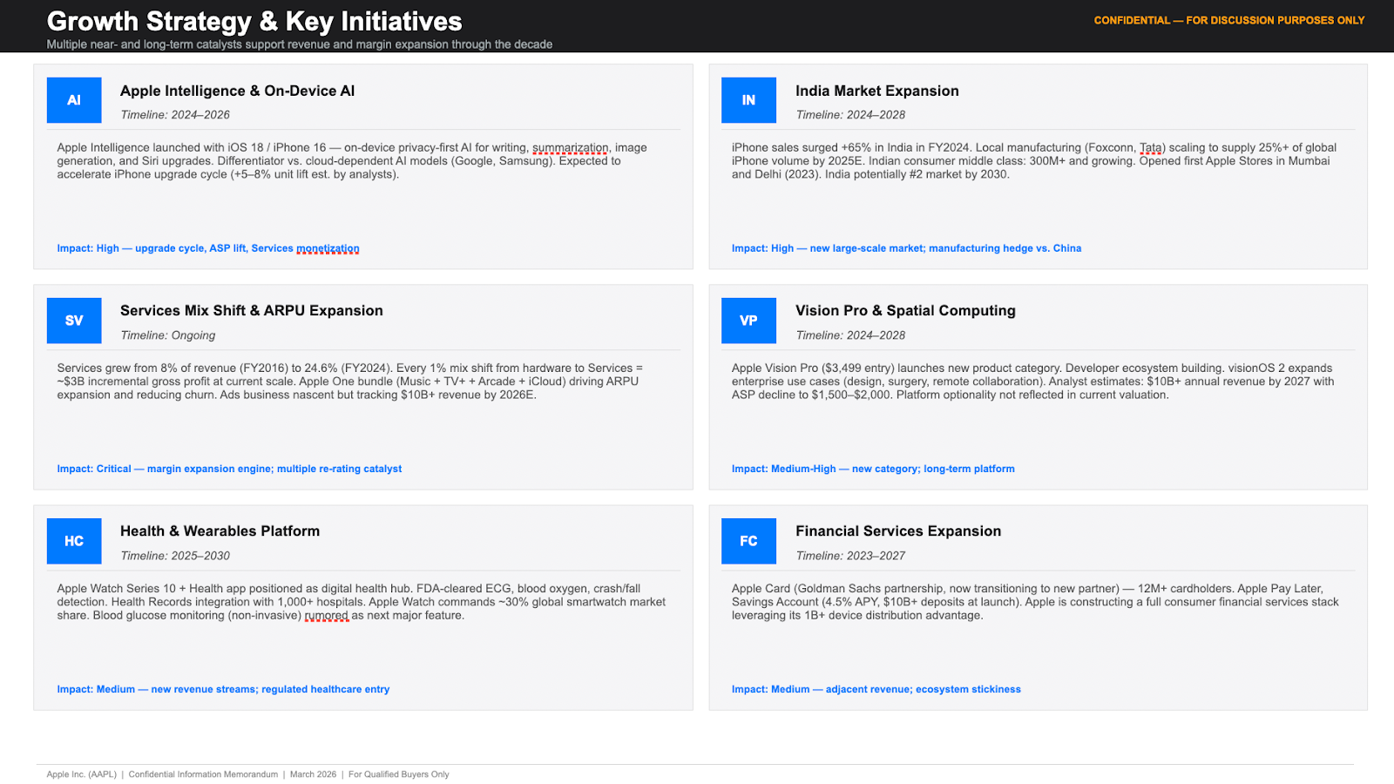The width and height of the screenshot is (1394, 784).
Task: Click the HC health badge icon
Action: (74, 541)
